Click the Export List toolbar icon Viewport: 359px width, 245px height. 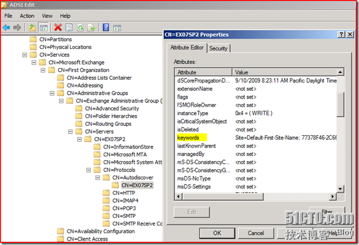91,28
